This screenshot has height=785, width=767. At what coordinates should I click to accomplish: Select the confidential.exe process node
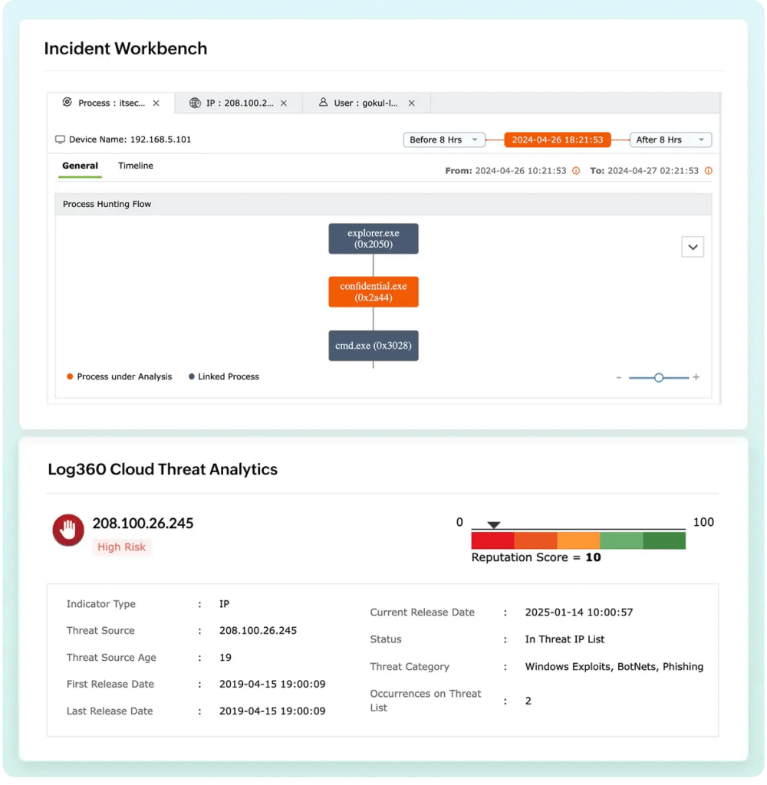[x=374, y=292]
